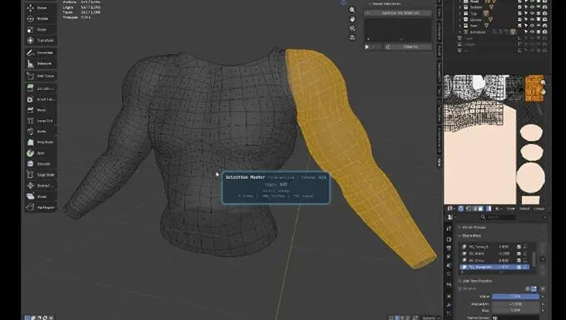Screen dimensions: 566x320
Task: Toggle eye visibility of Armature in outliner
Action: click(x=532, y=32)
